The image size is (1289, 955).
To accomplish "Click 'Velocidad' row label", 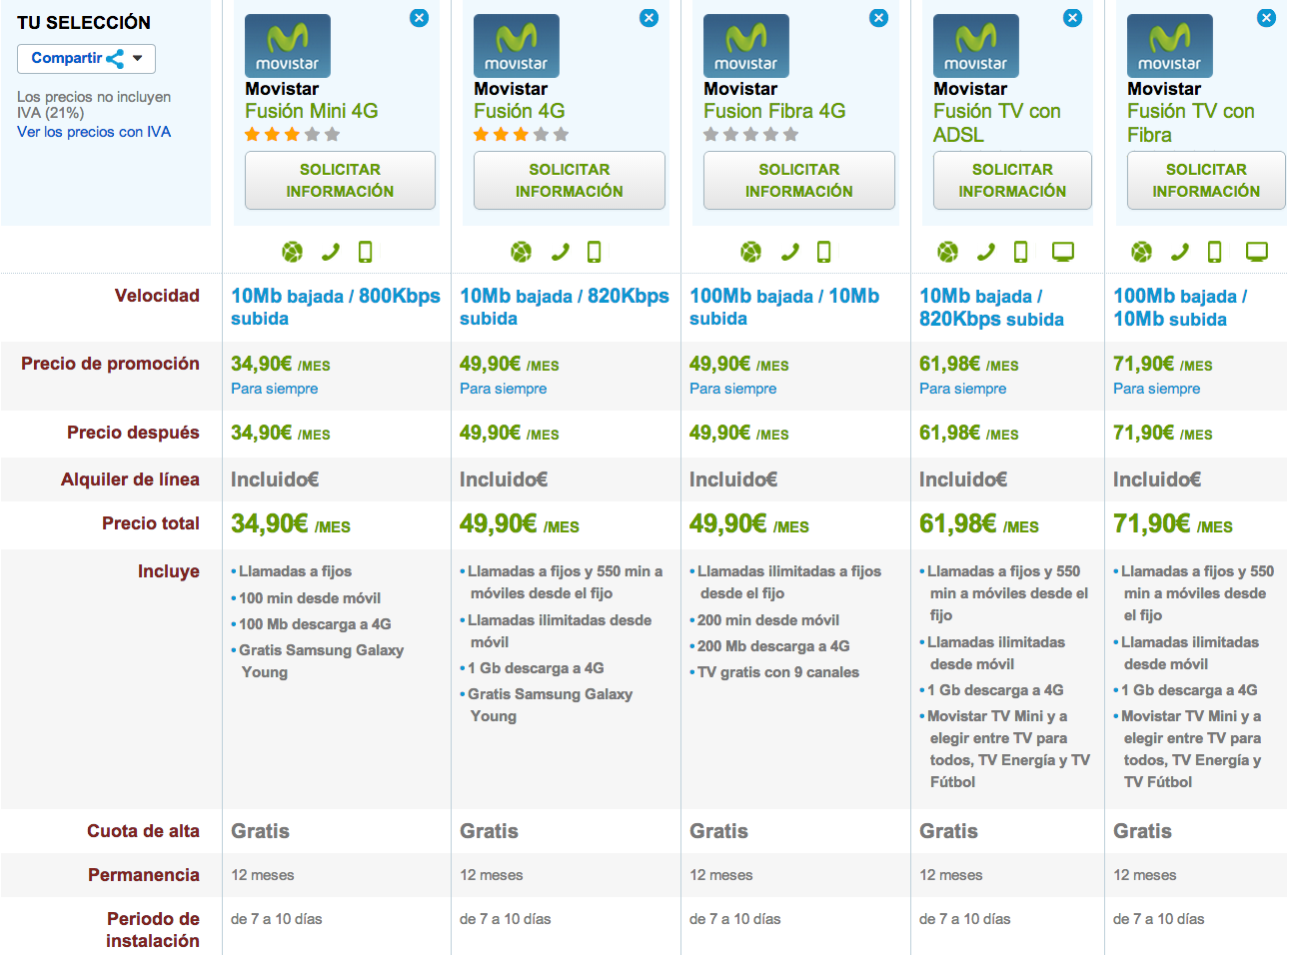I will 157,296.
